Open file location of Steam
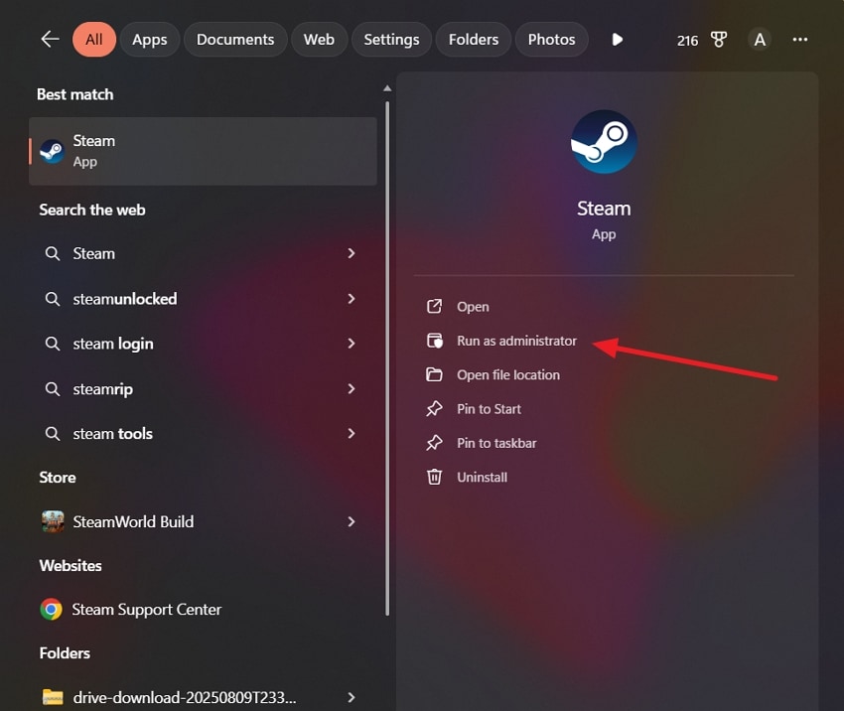 pos(507,374)
